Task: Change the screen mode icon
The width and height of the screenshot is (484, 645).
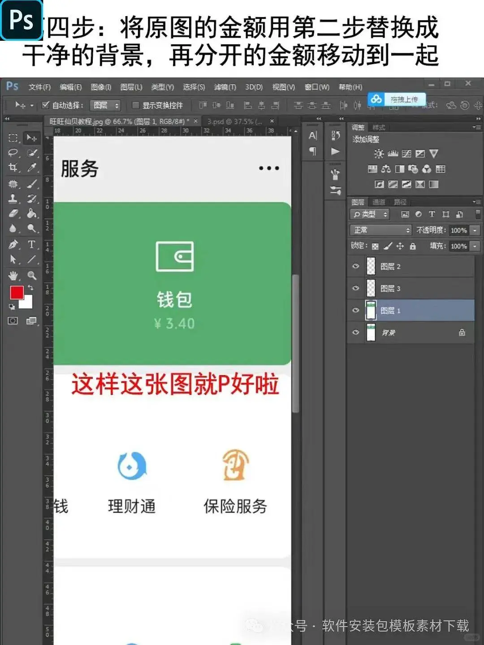Action: tap(31, 320)
